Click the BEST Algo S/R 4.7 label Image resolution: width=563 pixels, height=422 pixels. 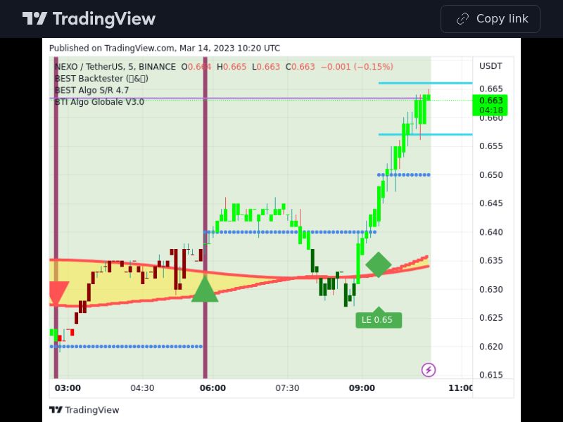(91, 90)
